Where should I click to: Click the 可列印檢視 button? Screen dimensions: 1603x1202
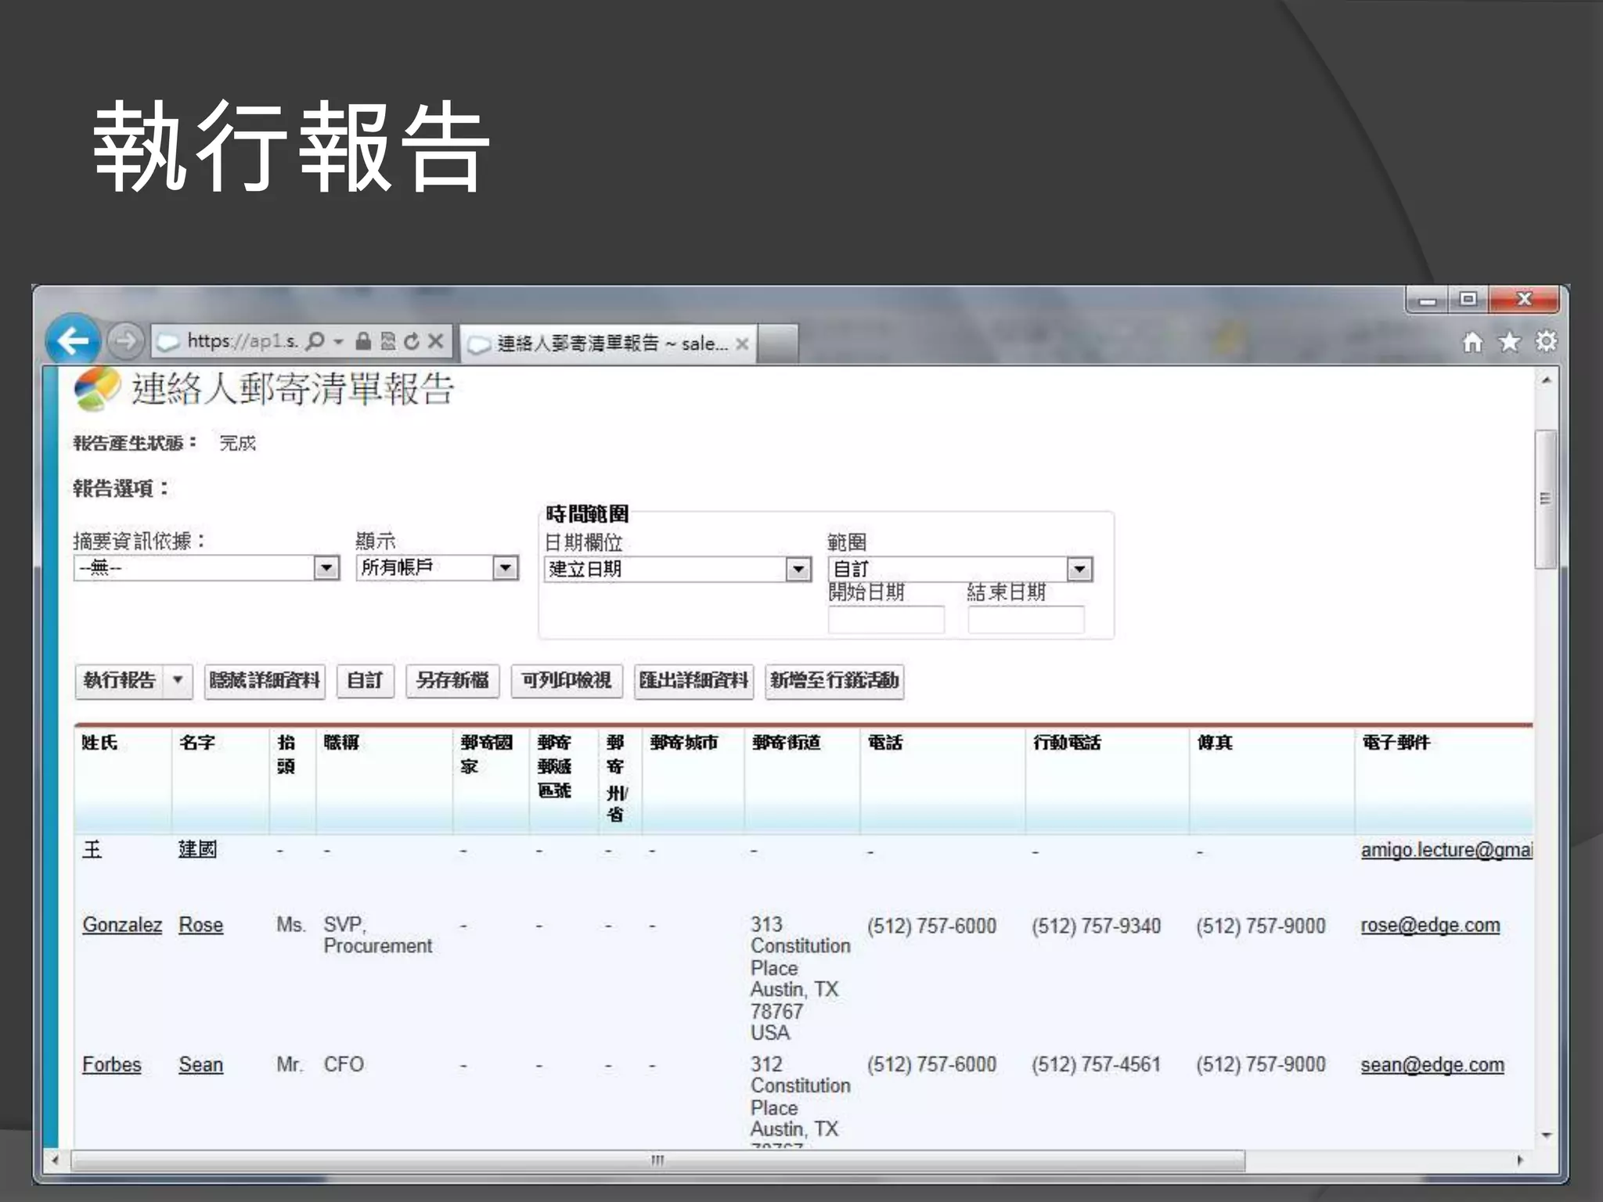[x=567, y=680]
